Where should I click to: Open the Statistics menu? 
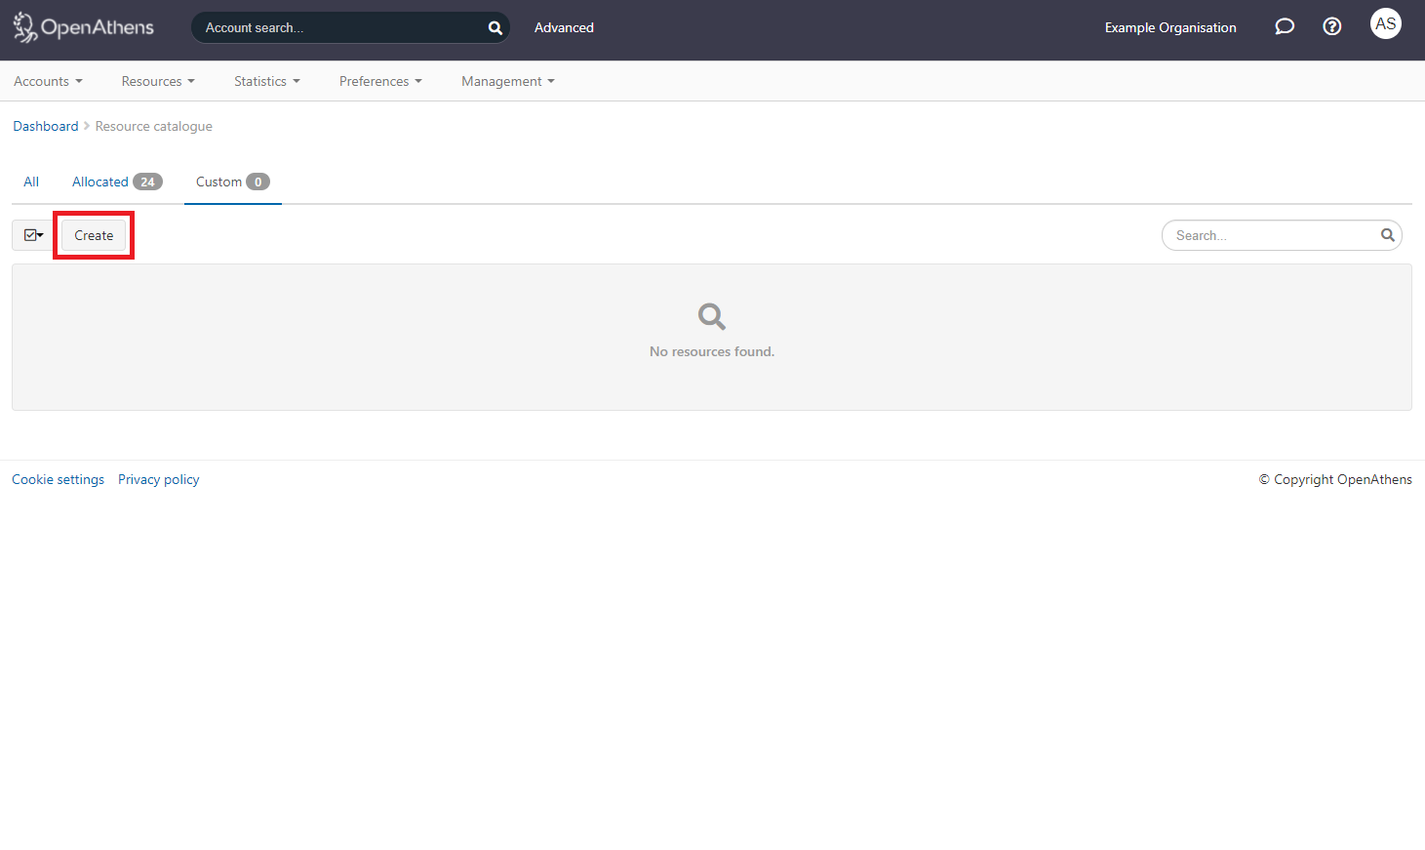(265, 81)
